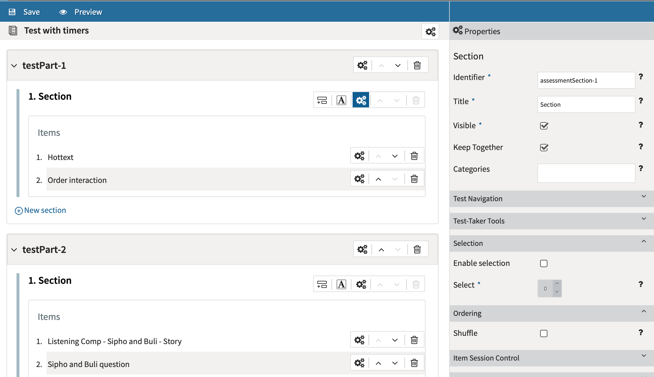This screenshot has height=377, width=654.
Task: Click the section settings gear icon
Action: click(361, 100)
